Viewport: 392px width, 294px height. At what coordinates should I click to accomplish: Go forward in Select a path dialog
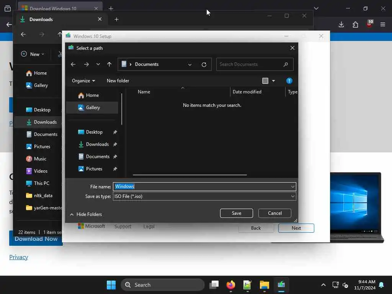87,64
